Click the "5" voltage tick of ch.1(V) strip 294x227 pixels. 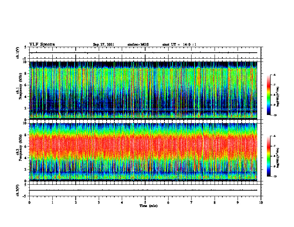click(26, 47)
